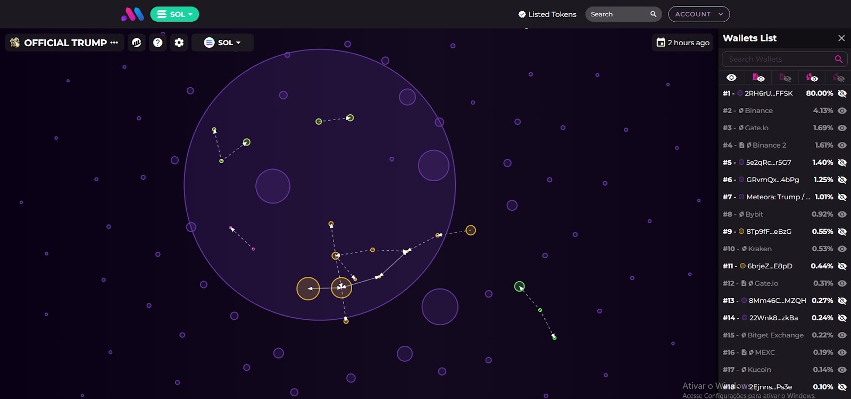
Task: Click the contract document icon on Binance 2 row
Action: pos(741,145)
